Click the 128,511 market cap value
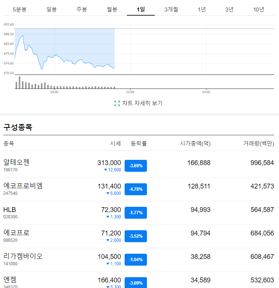The height and width of the screenshot is (288, 279). pyautogui.click(x=199, y=186)
